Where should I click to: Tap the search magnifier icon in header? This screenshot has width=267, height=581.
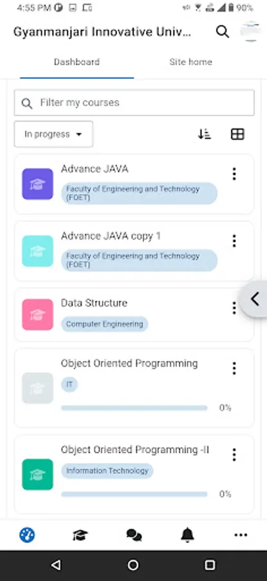[223, 32]
